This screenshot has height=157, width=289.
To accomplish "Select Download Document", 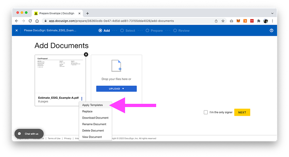I will click(x=96, y=118).
